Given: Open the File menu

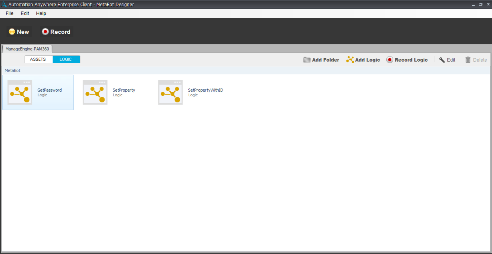Looking at the screenshot, I should tap(9, 13).
